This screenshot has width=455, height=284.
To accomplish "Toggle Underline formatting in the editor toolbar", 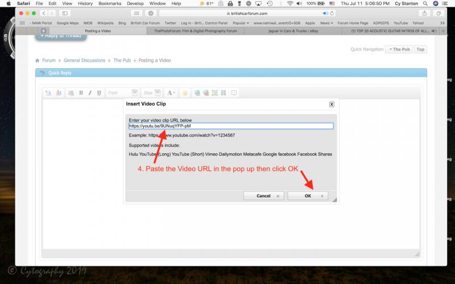I will pos(99,93).
